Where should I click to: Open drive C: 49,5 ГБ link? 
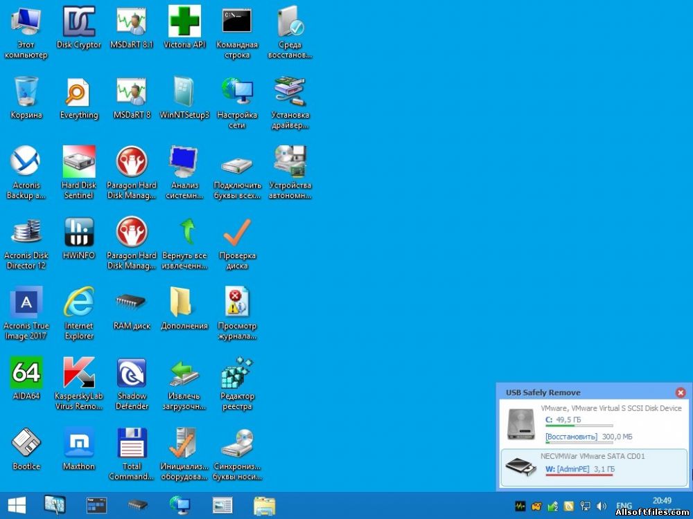(x=563, y=419)
